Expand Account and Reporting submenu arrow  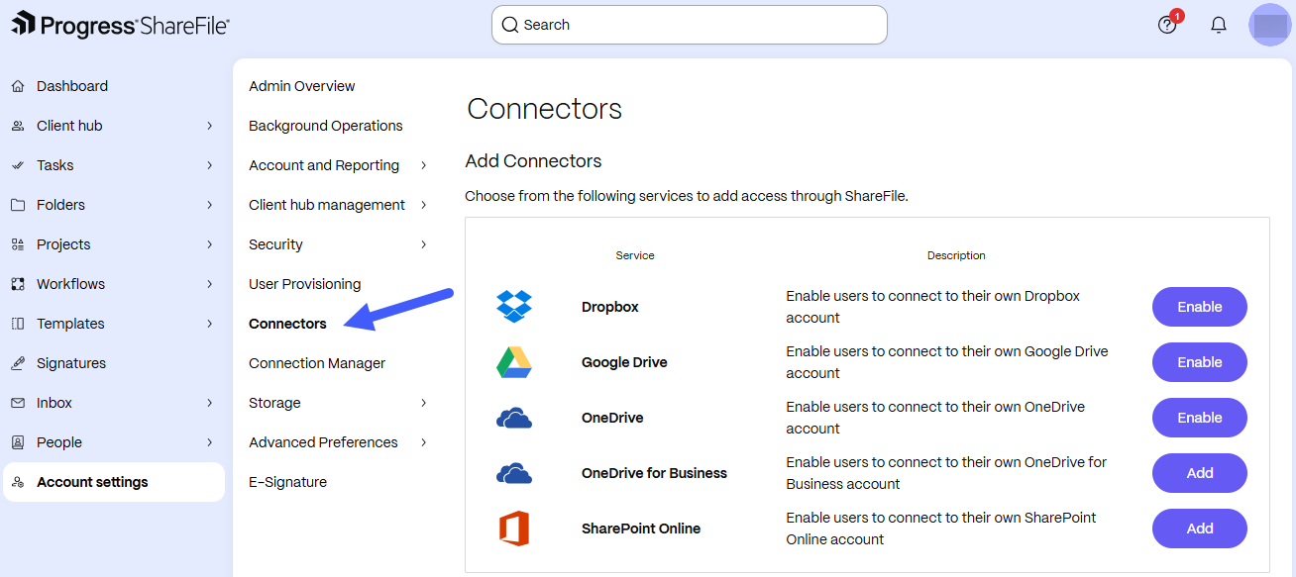click(424, 165)
